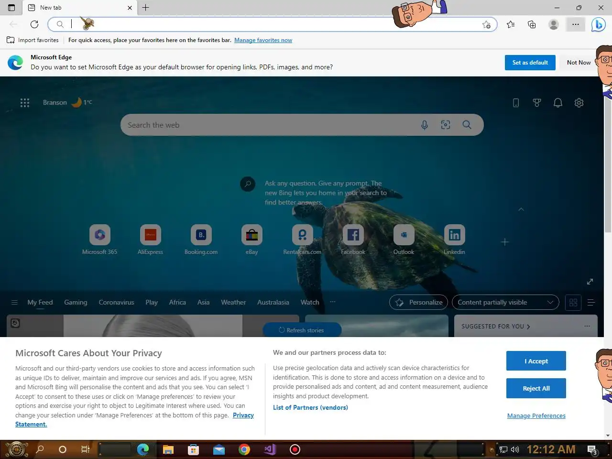This screenshot has width=612, height=459.
Task: Collapse the quick links chevron
Action: click(x=521, y=209)
